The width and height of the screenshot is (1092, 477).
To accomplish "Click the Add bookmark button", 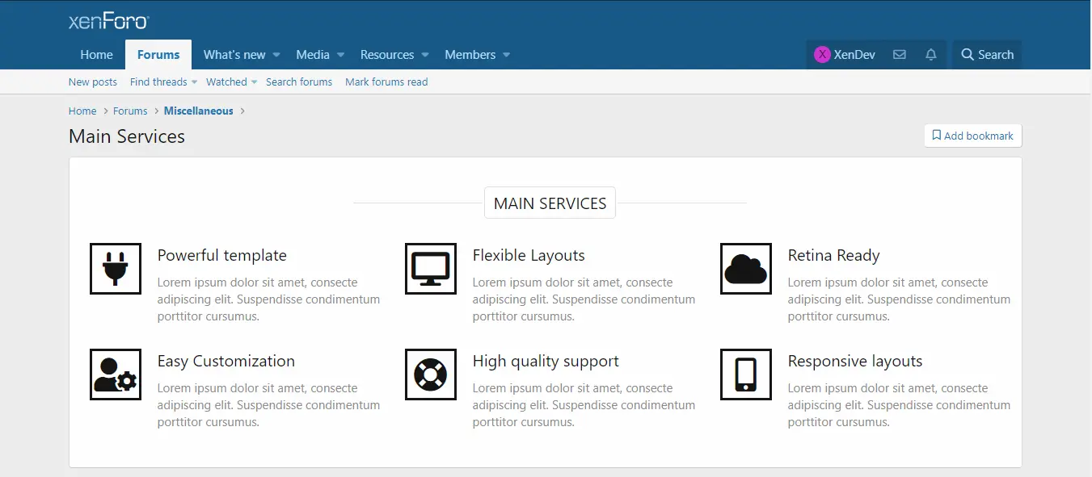I will click(973, 136).
